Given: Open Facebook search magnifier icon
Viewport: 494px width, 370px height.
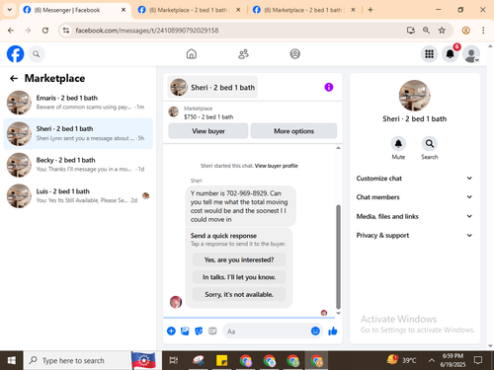Looking at the screenshot, I should [x=37, y=54].
